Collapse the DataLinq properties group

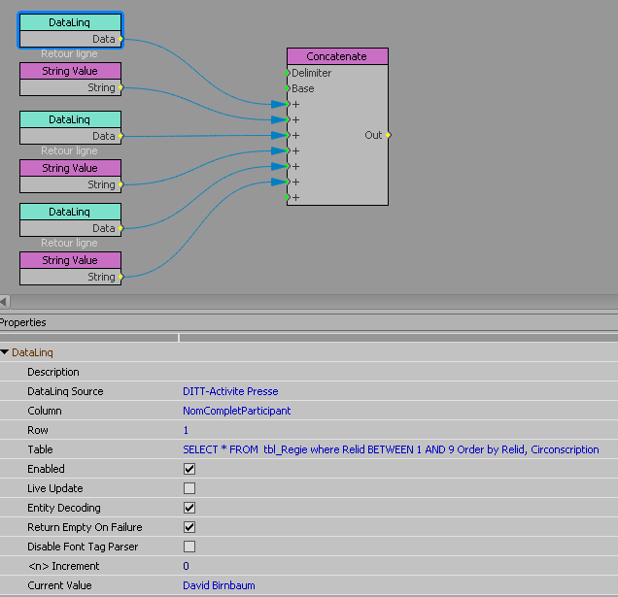click(5, 352)
